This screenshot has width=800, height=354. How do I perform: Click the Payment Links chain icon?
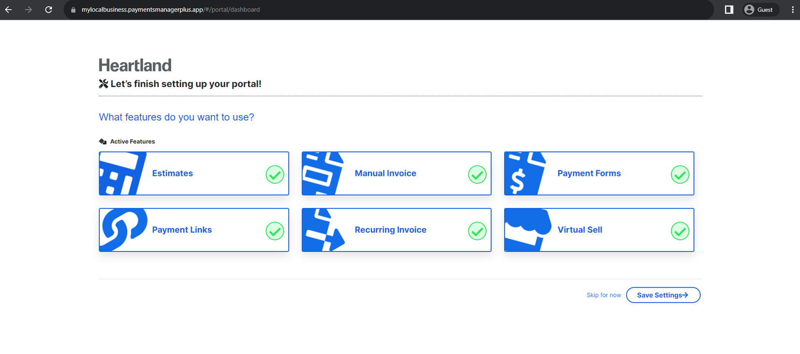(124, 230)
